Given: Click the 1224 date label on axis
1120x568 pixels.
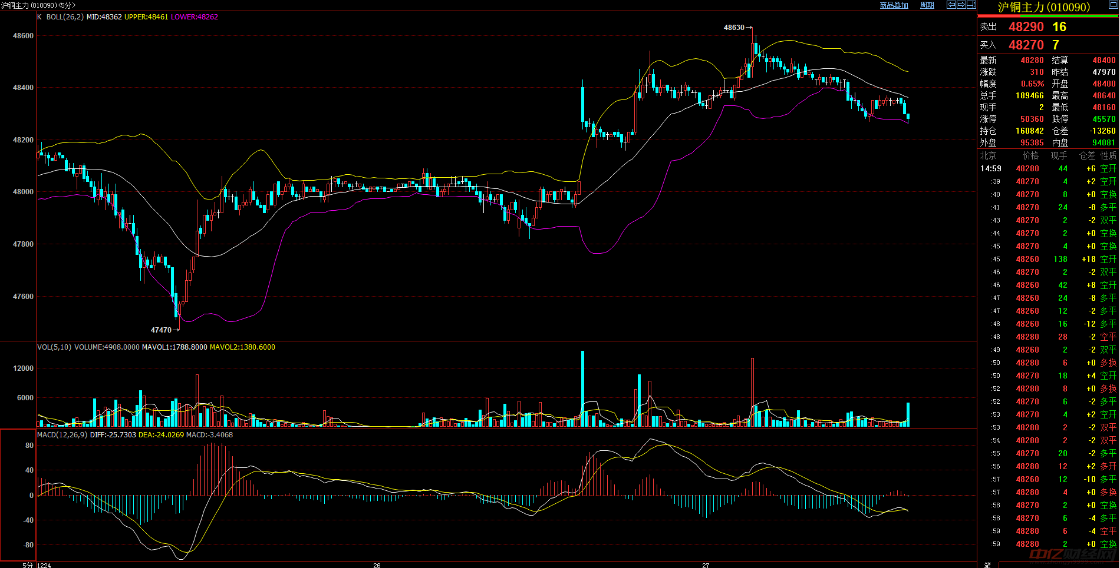Looking at the screenshot, I should click(x=44, y=565).
